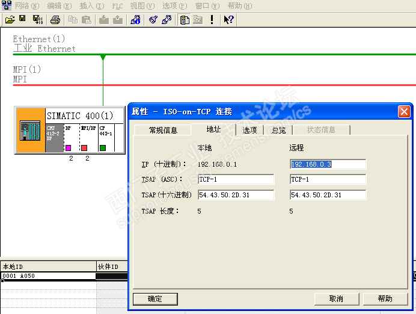Click the 伙伴ID column header

(x=112, y=266)
